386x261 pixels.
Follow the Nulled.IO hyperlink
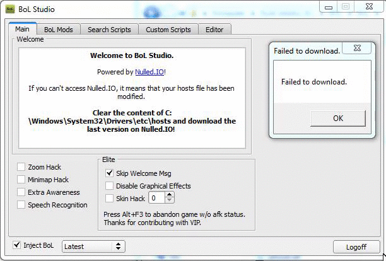tap(149, 72)
